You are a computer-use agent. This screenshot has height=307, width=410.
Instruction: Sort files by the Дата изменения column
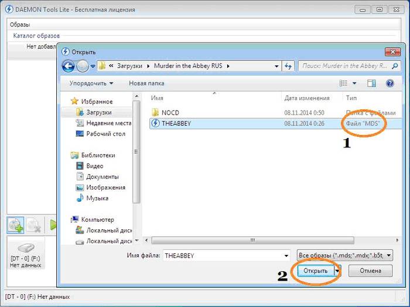coord(306,98)
